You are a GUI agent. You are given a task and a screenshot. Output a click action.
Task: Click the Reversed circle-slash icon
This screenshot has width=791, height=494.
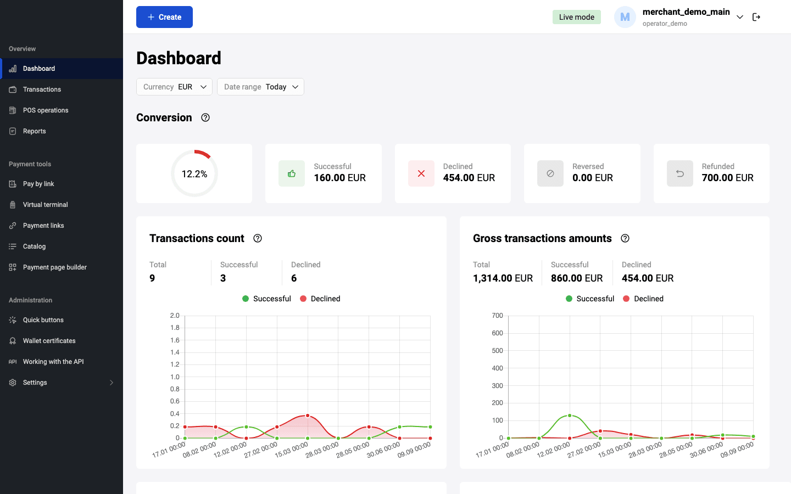point(550,173)
